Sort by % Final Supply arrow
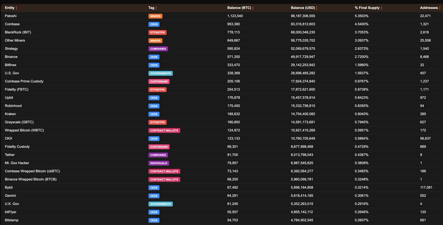This screenshot has width=443, height=225. 381,8
